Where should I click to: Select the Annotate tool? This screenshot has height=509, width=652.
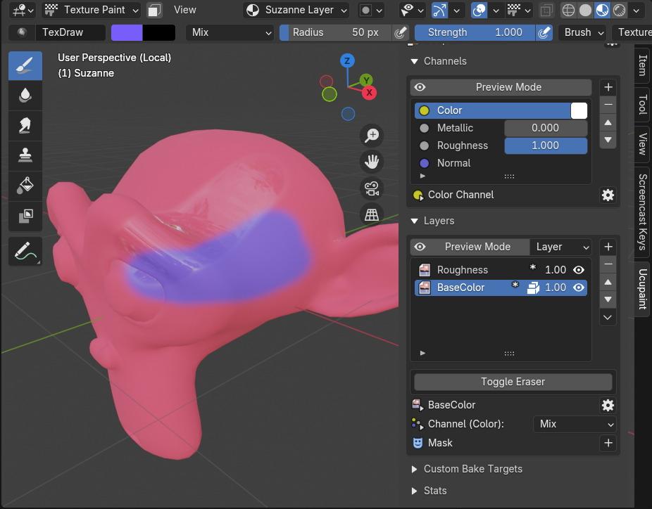coord(25,251)
